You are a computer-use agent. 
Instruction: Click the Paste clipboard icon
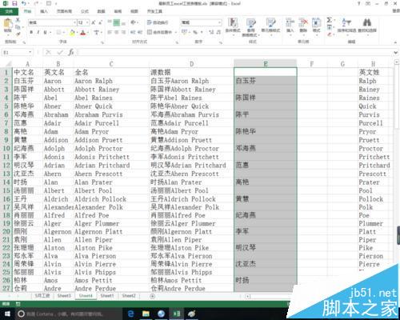(x=8, y=24)
